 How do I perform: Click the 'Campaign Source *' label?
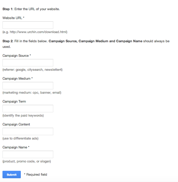[17, 56]
